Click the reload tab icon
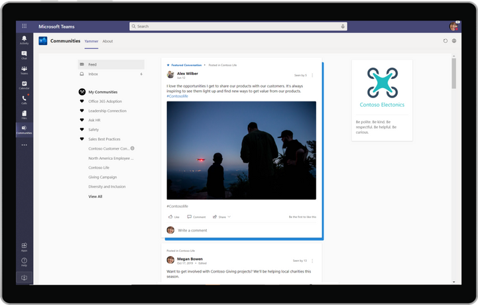 446,41
